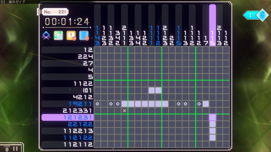Screen dimensions: 271x152
Task: Click the blue diamond star rank icon
Action: (x=46, y=36)
